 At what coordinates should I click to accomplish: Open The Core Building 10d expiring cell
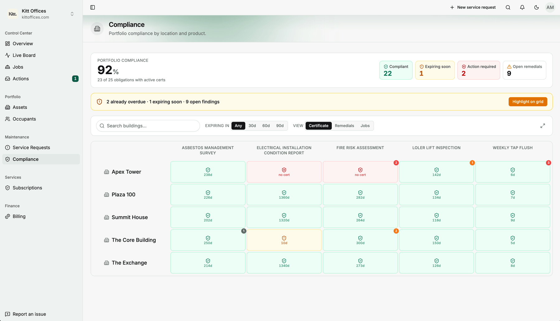click(284, 240)
